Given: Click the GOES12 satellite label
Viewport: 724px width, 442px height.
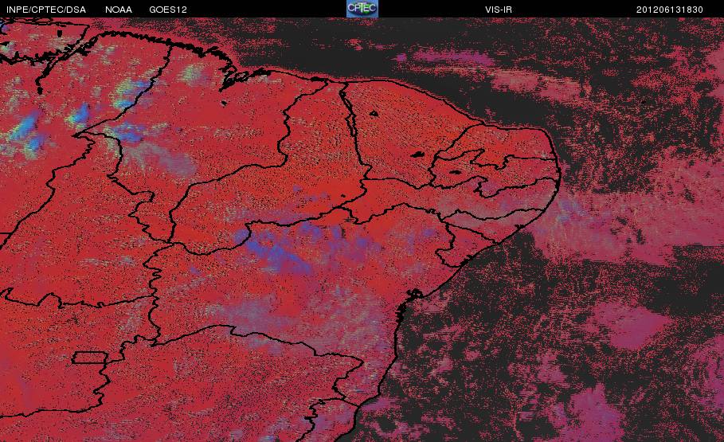Looking at the screenshot, I should 168,10.
